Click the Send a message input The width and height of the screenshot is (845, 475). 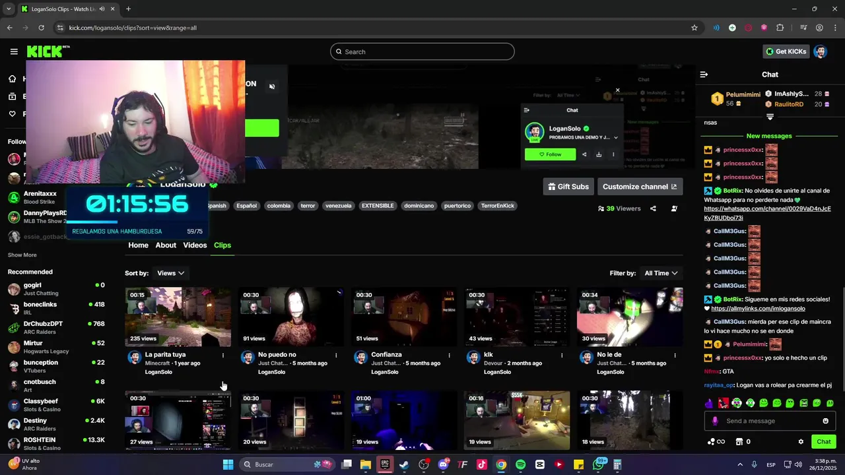(769, 421)
